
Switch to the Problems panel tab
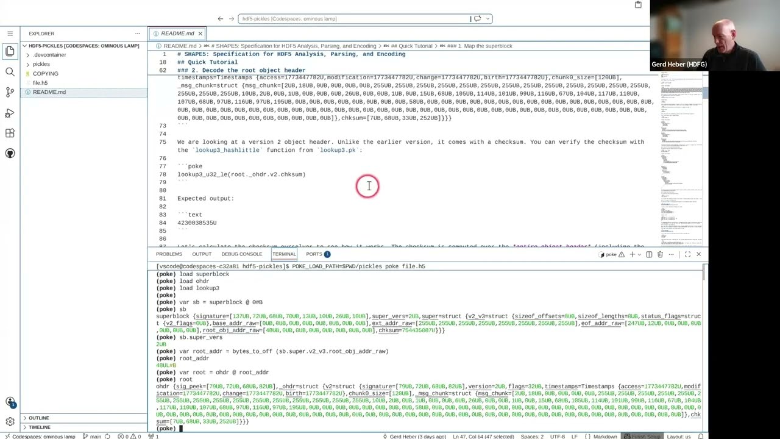(169, 254)
